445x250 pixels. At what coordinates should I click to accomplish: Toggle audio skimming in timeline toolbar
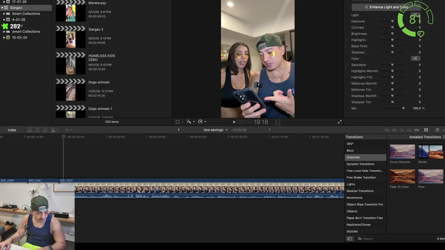[x=402, y=130]
